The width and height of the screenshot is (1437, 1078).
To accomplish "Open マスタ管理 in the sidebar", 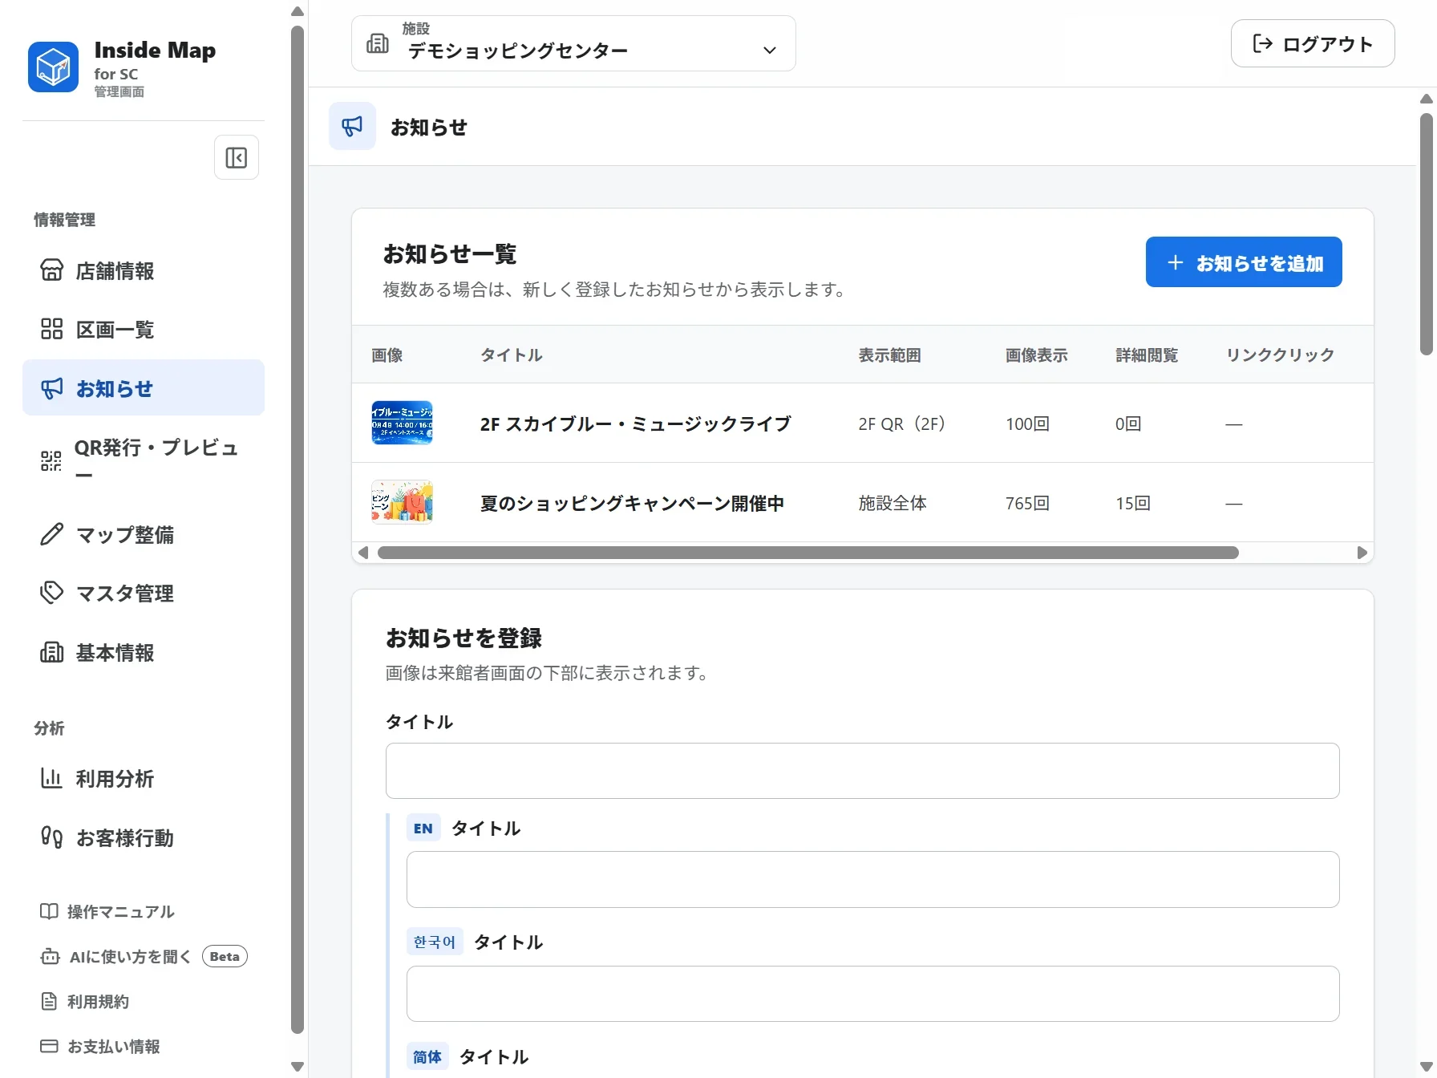I will (144, 593).
